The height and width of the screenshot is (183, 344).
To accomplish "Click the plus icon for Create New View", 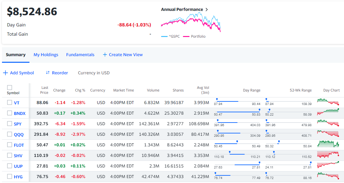I will click(x=105, y=55).
